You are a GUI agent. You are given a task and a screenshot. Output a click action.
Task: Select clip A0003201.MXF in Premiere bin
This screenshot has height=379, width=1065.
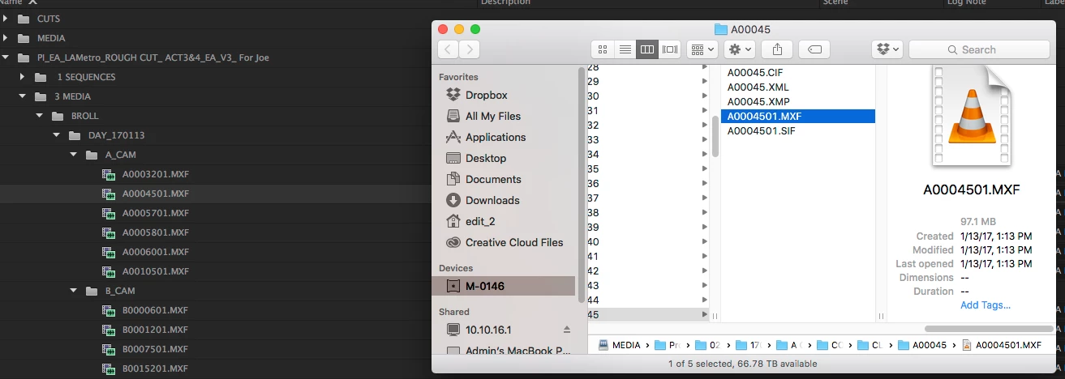pos(155,174)
